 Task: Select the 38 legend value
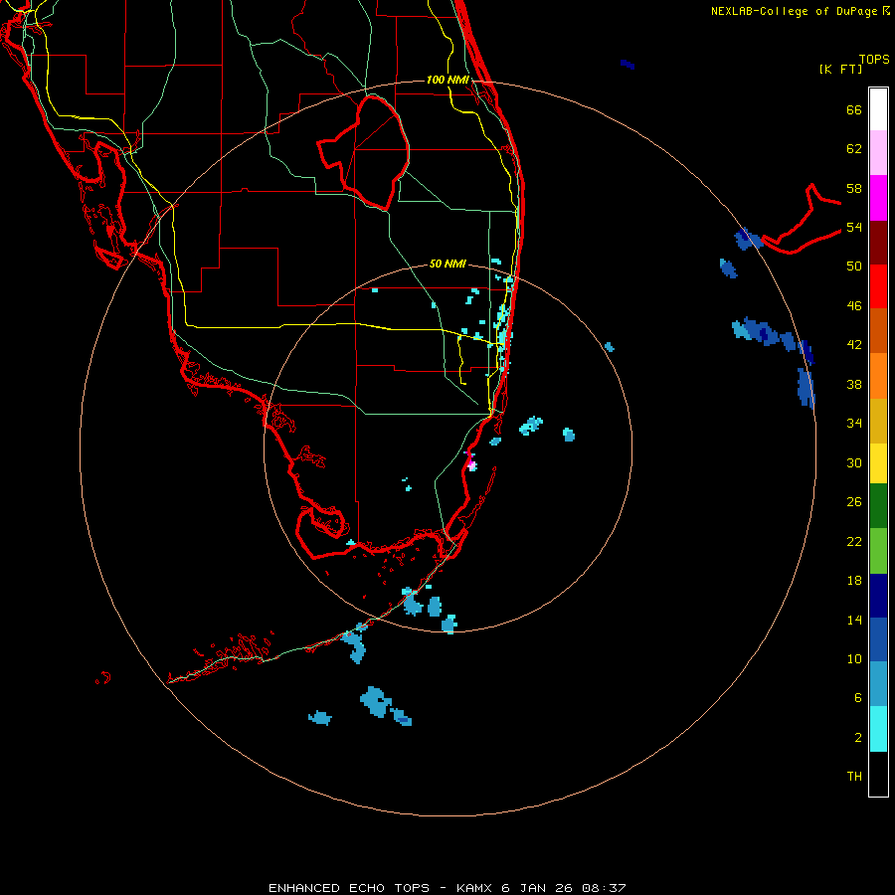[854, 384]
